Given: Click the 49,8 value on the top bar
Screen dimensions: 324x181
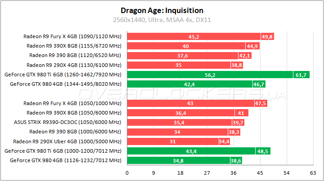Looking at the screenshot, I should (267, 36).
